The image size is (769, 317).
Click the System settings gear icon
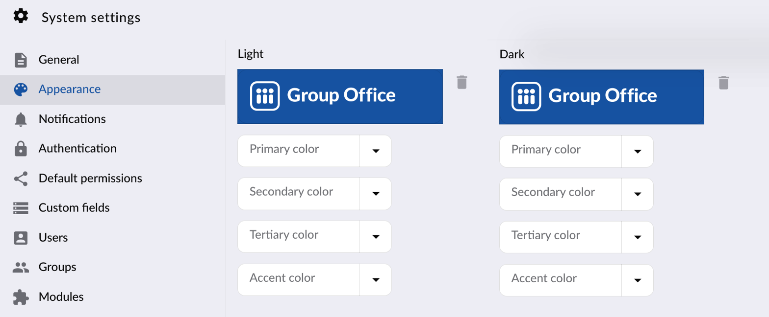[x=21, y=17]
